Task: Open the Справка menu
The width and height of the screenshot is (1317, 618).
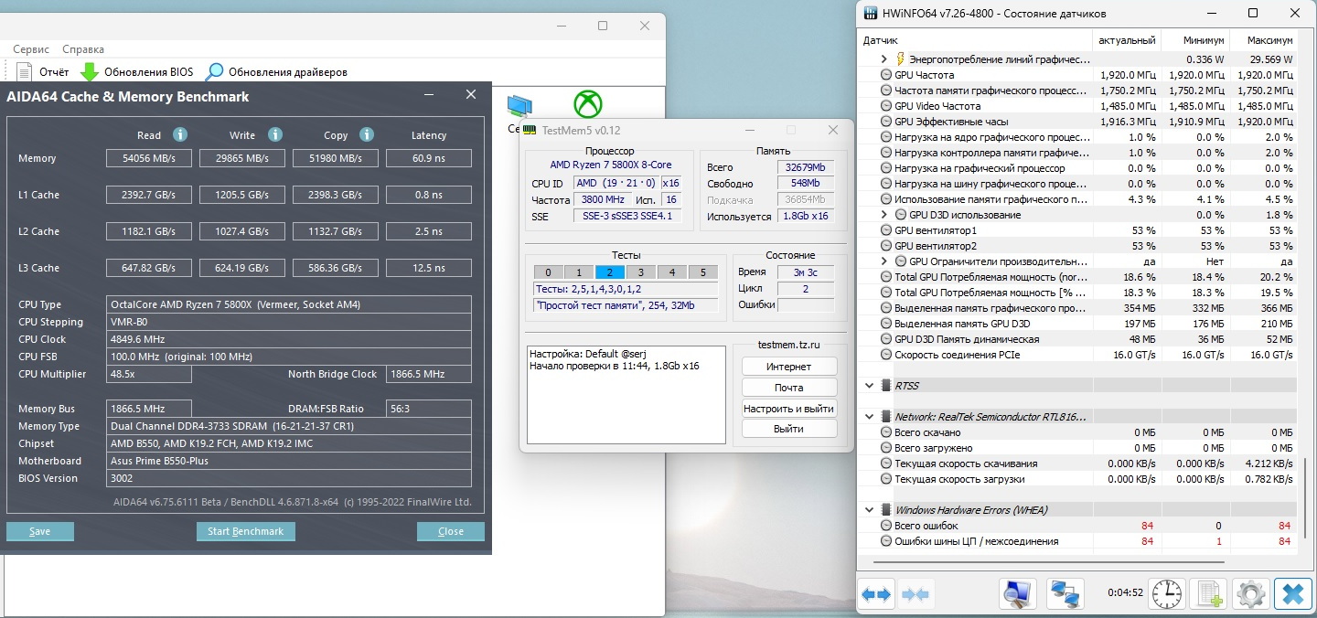Action: pyautogui.click(x=83, y=49)
